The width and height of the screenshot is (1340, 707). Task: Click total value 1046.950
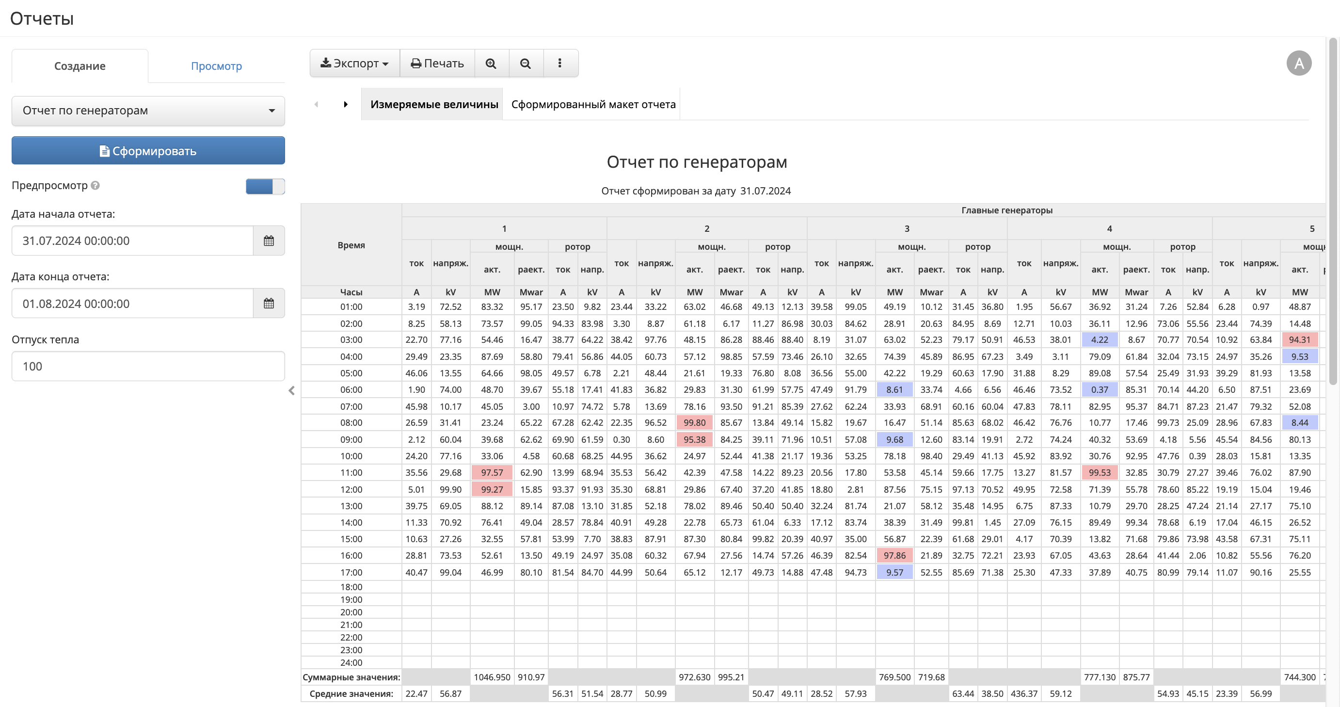[492, 677]
